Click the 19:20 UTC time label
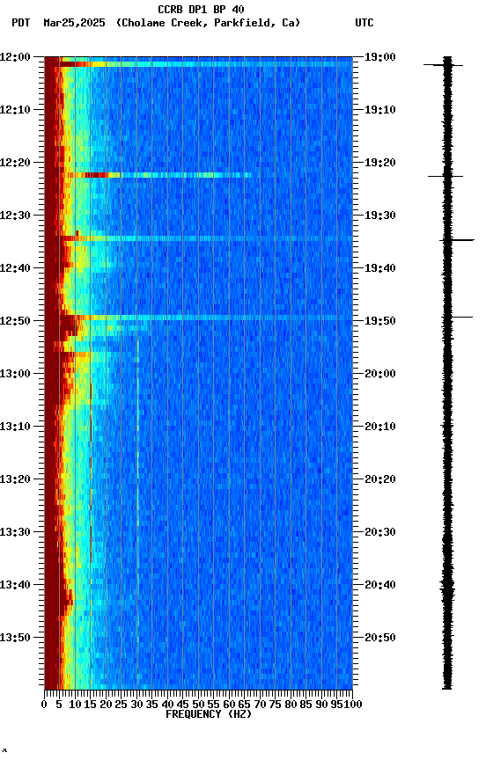 [x=380, y=163]
